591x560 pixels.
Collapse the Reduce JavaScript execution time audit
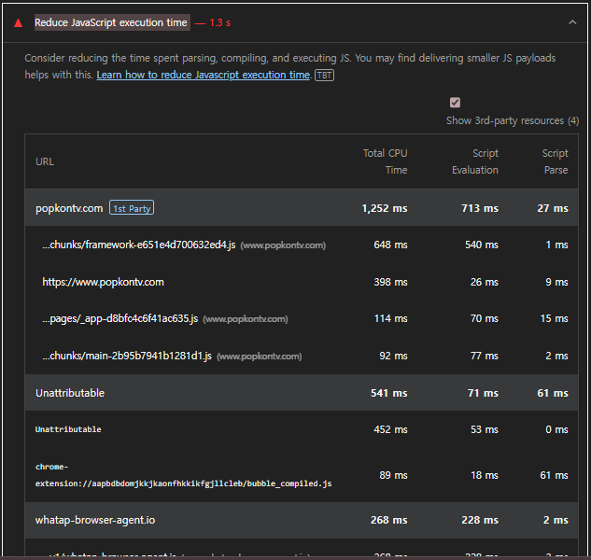point(572,22)
